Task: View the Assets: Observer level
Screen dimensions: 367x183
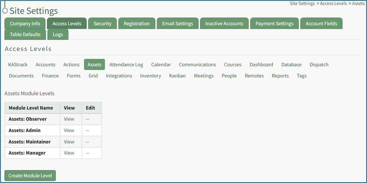Action: [x=69, y=119]
